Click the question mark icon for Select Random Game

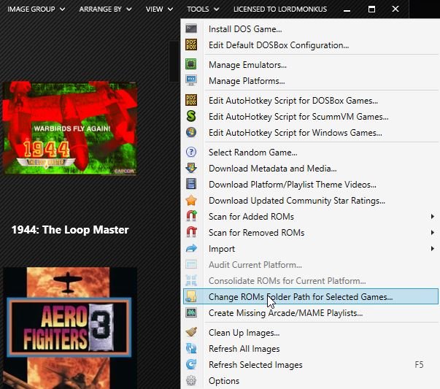point(191,152)
